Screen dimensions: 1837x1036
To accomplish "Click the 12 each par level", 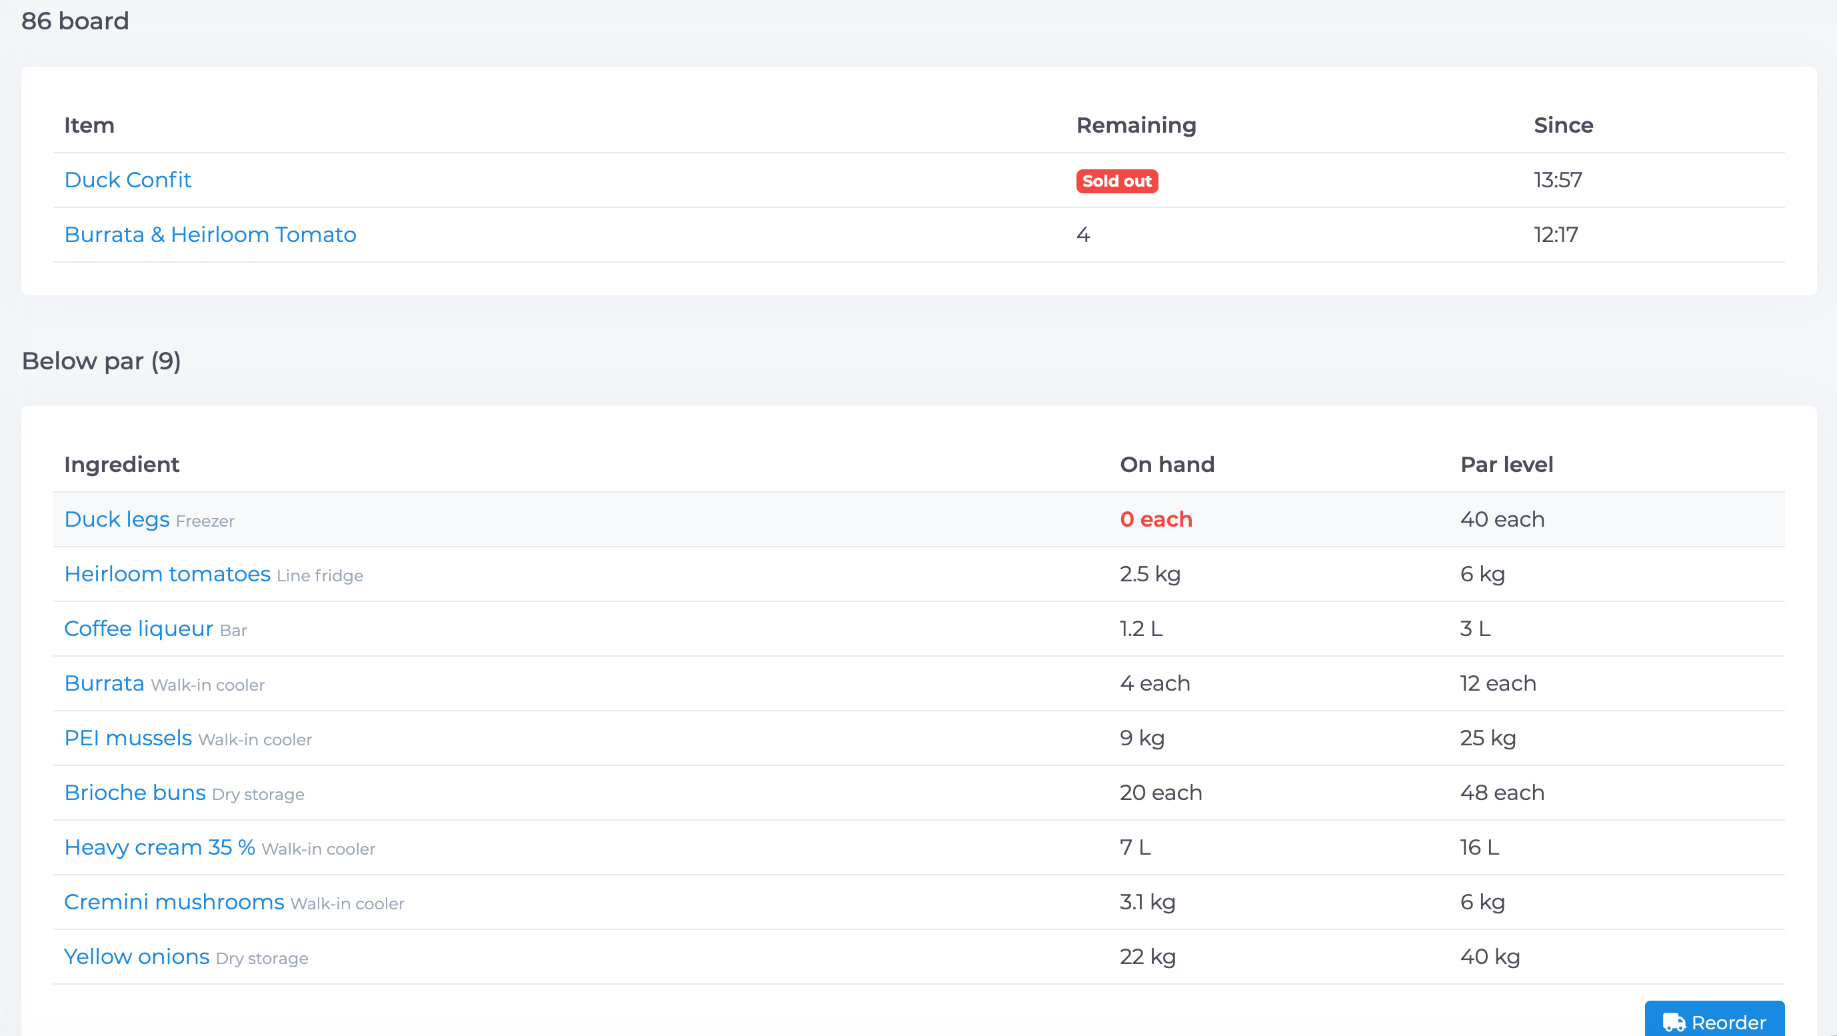I will (x=1498, y=683).
